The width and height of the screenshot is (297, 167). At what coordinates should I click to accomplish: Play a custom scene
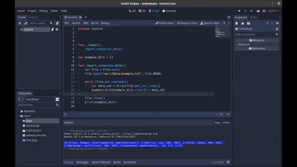click(264, 11)
